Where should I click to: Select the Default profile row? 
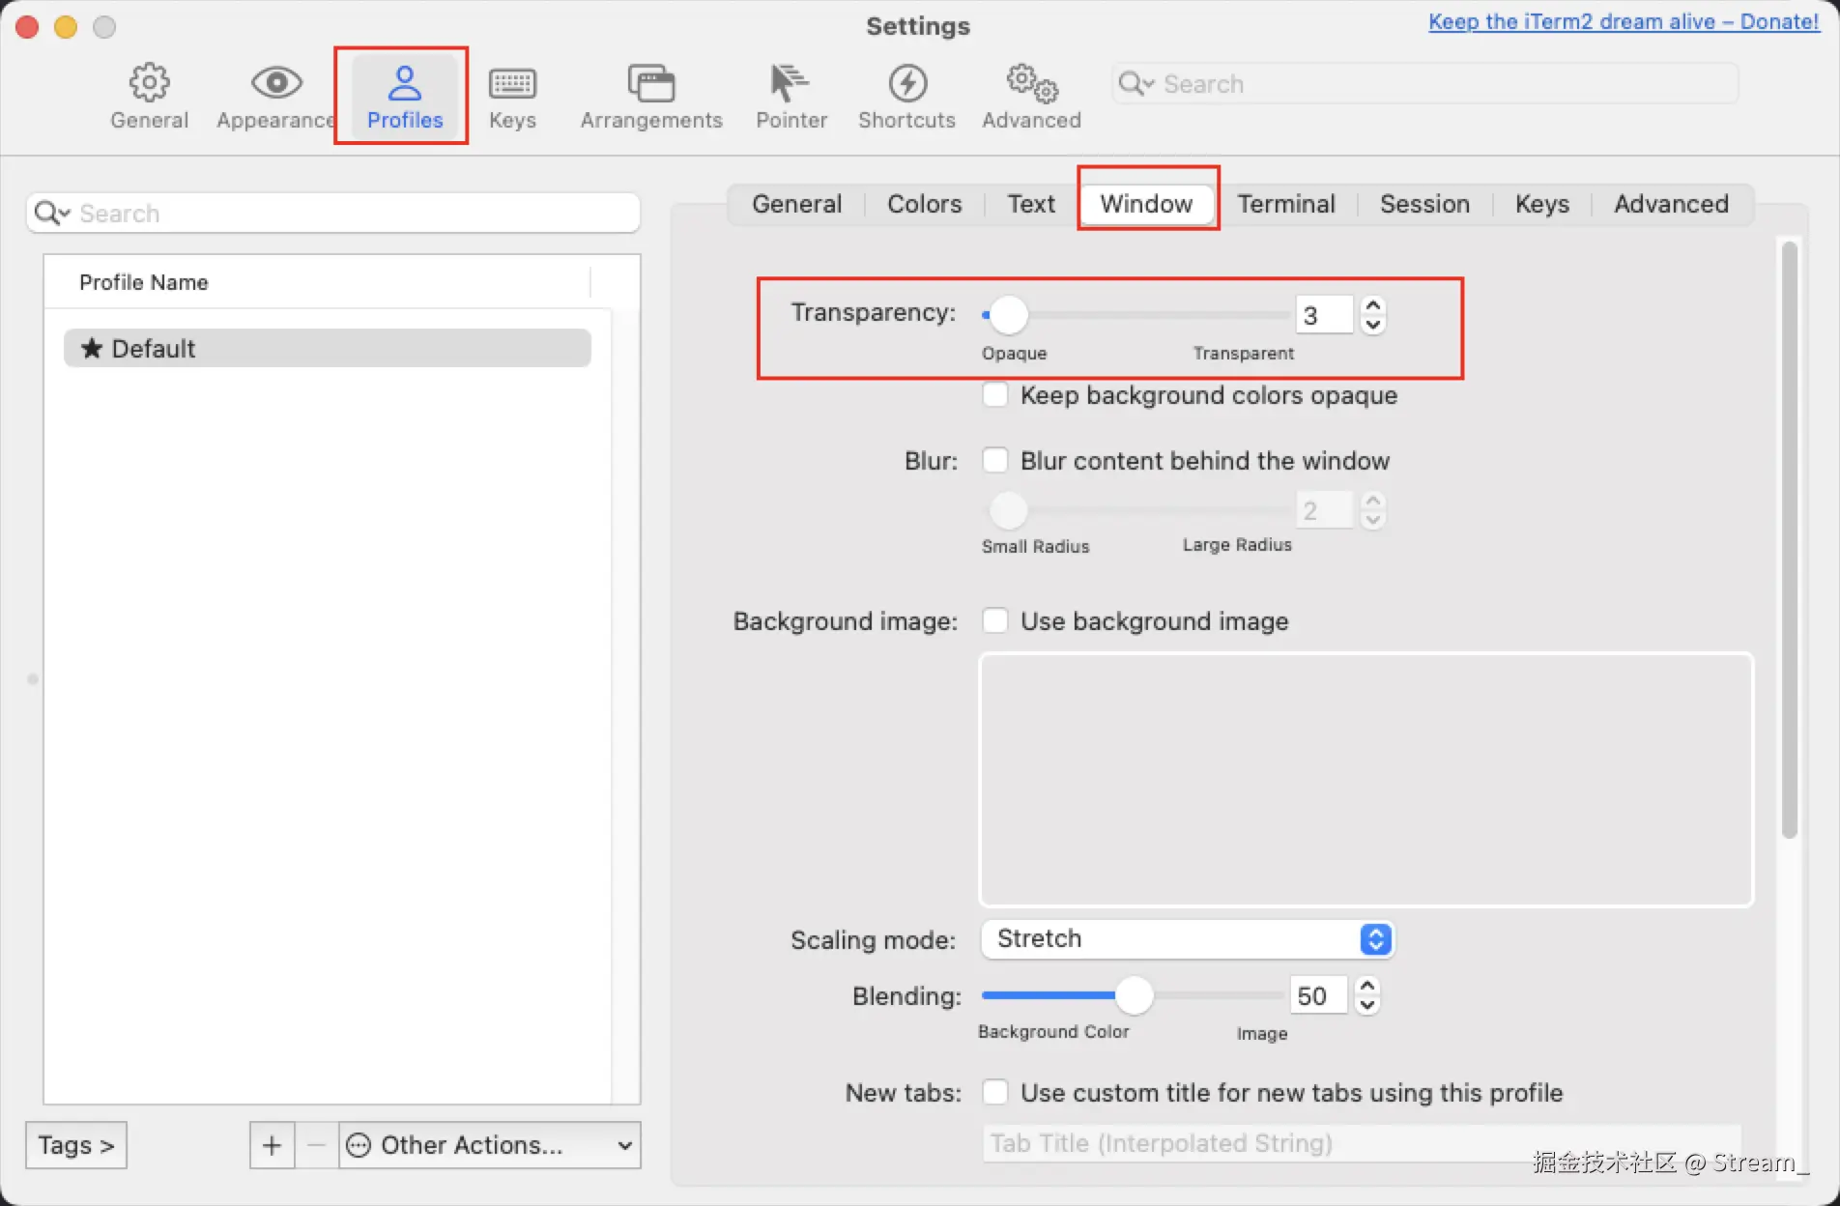coord(328,348)
